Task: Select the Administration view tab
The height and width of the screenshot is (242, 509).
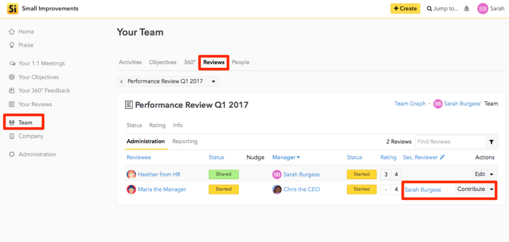Action: (146, 142)
